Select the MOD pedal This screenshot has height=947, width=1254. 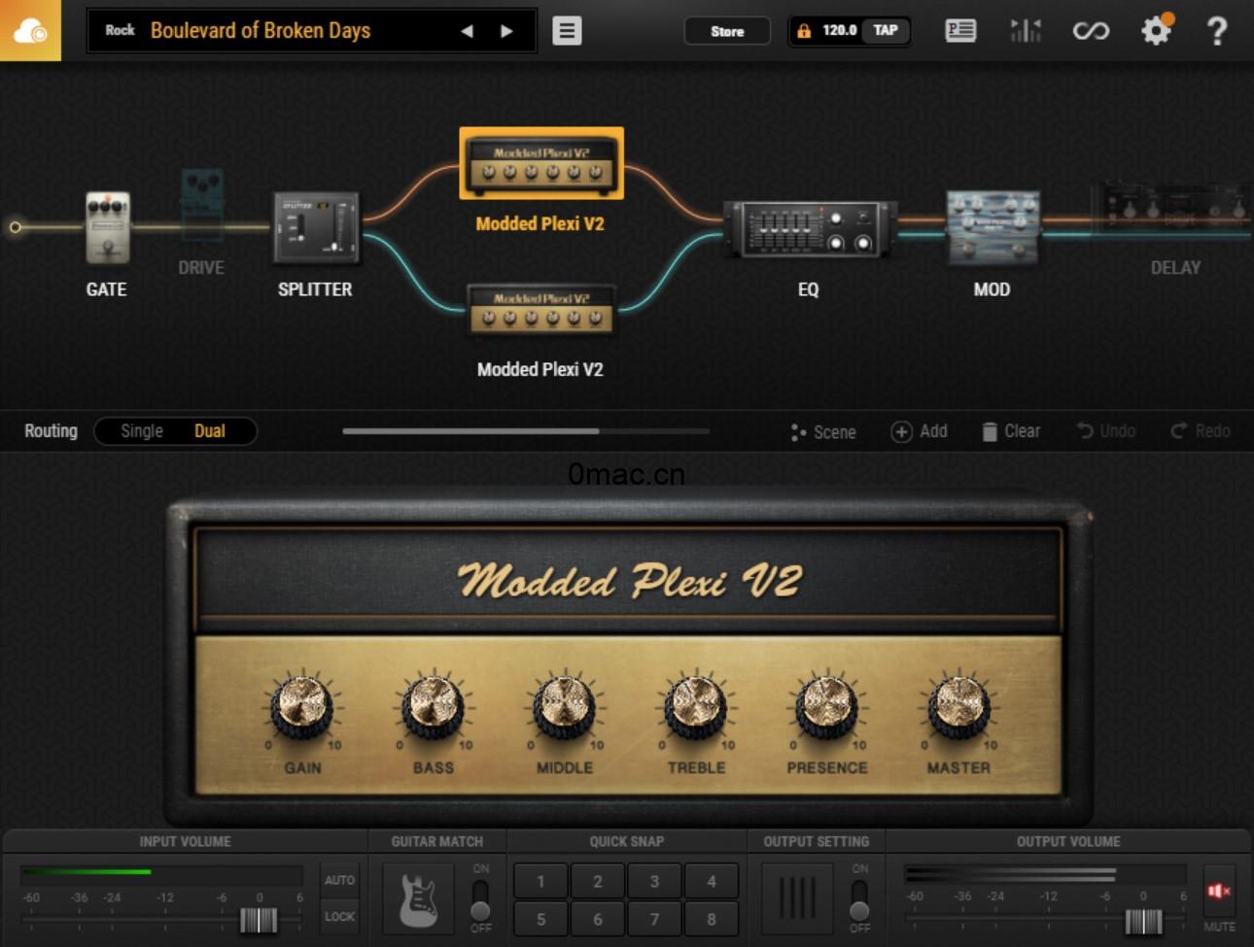click(x=993, y=227)
